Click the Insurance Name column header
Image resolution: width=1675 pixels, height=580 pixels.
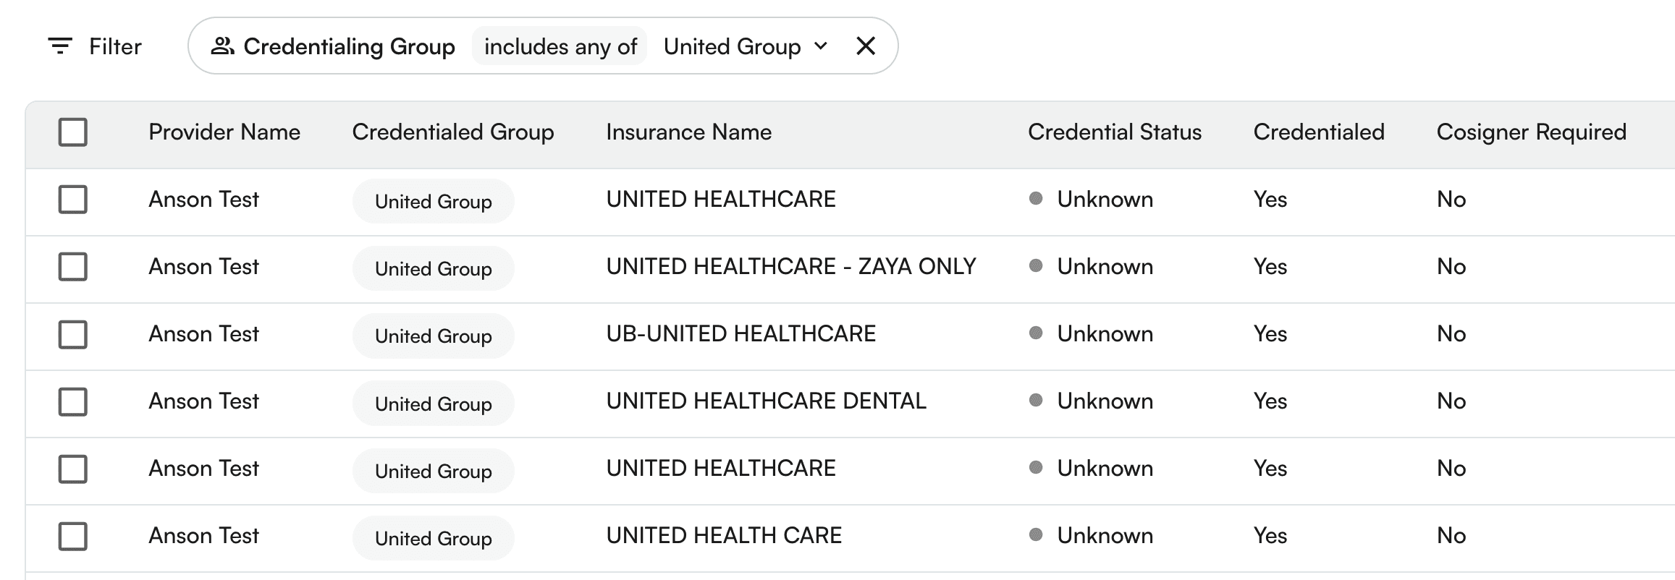tap(688, 132)
